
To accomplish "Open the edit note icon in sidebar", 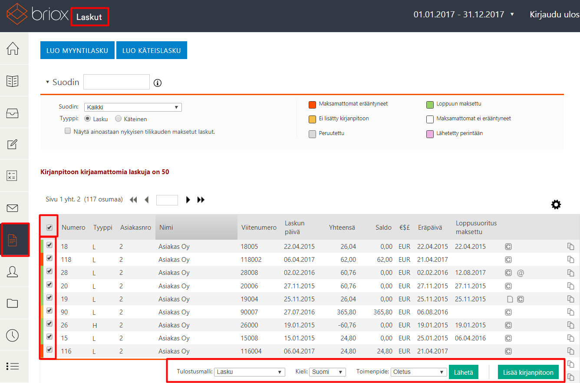I will pos(13,144).
